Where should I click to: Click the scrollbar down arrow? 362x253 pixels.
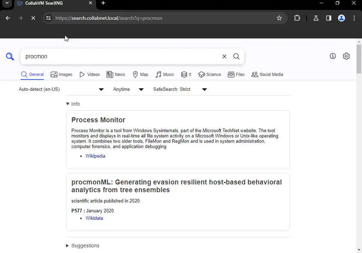(x=359, y=250)
